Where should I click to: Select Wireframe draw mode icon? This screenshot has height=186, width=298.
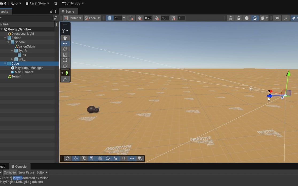231,18
